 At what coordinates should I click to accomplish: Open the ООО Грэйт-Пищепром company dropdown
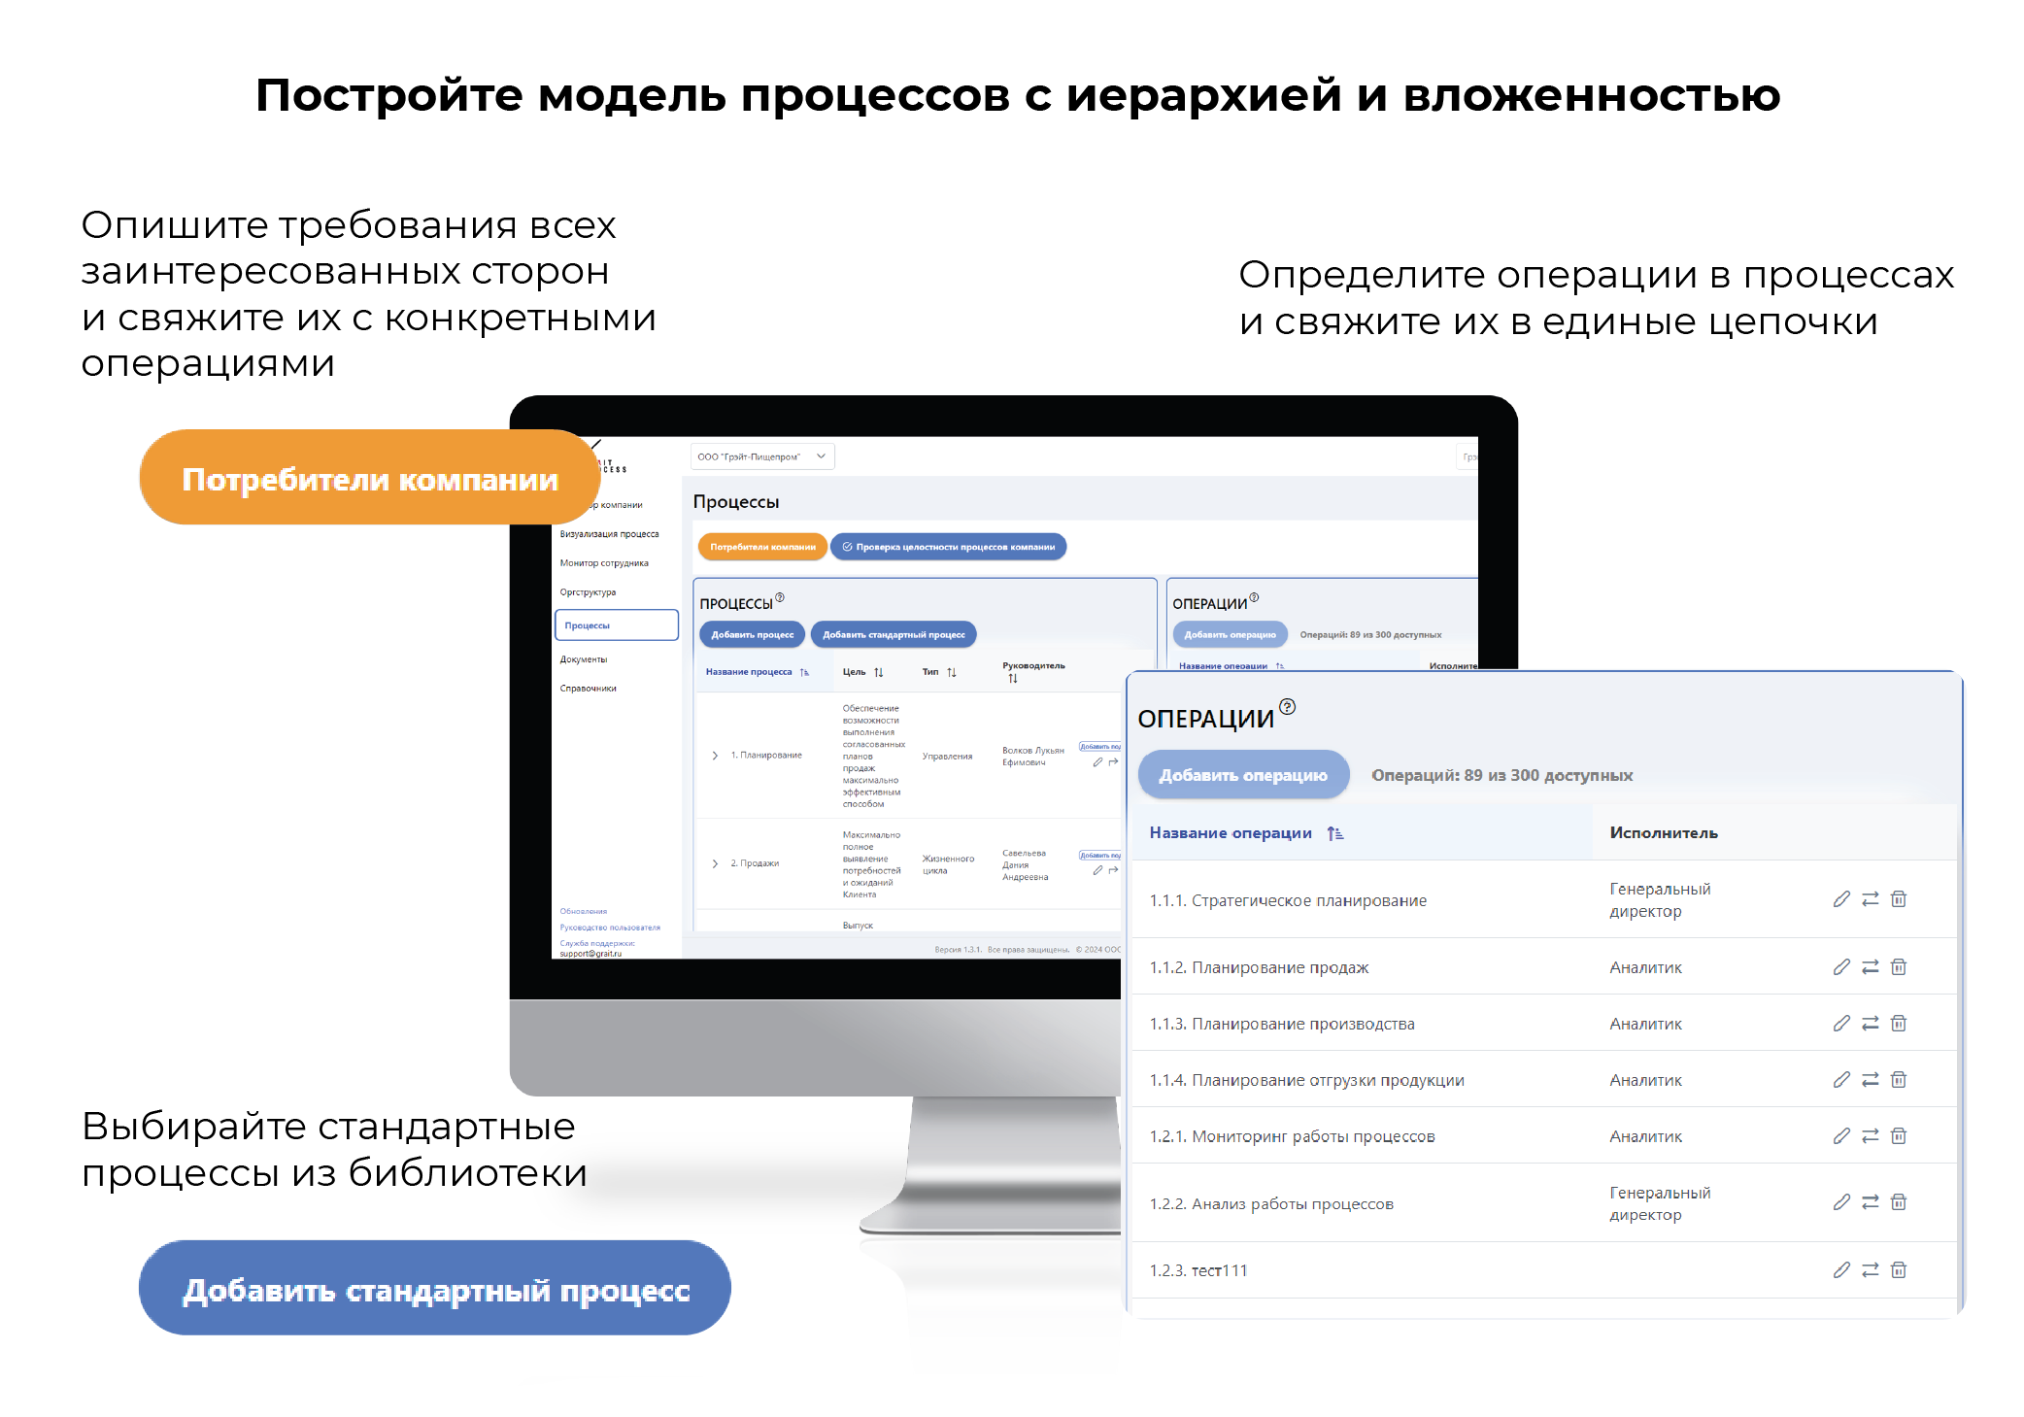coord(761,456)
